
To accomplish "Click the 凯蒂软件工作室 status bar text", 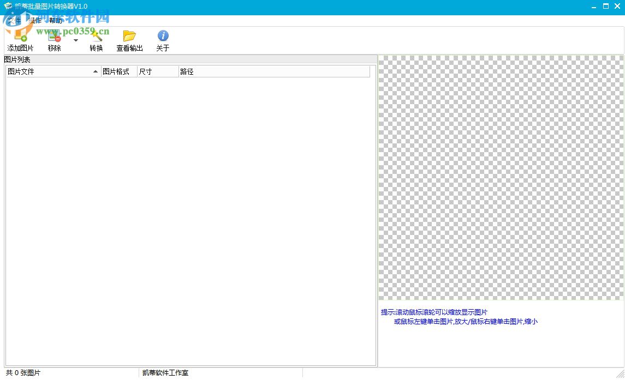I will coord(165,373).
